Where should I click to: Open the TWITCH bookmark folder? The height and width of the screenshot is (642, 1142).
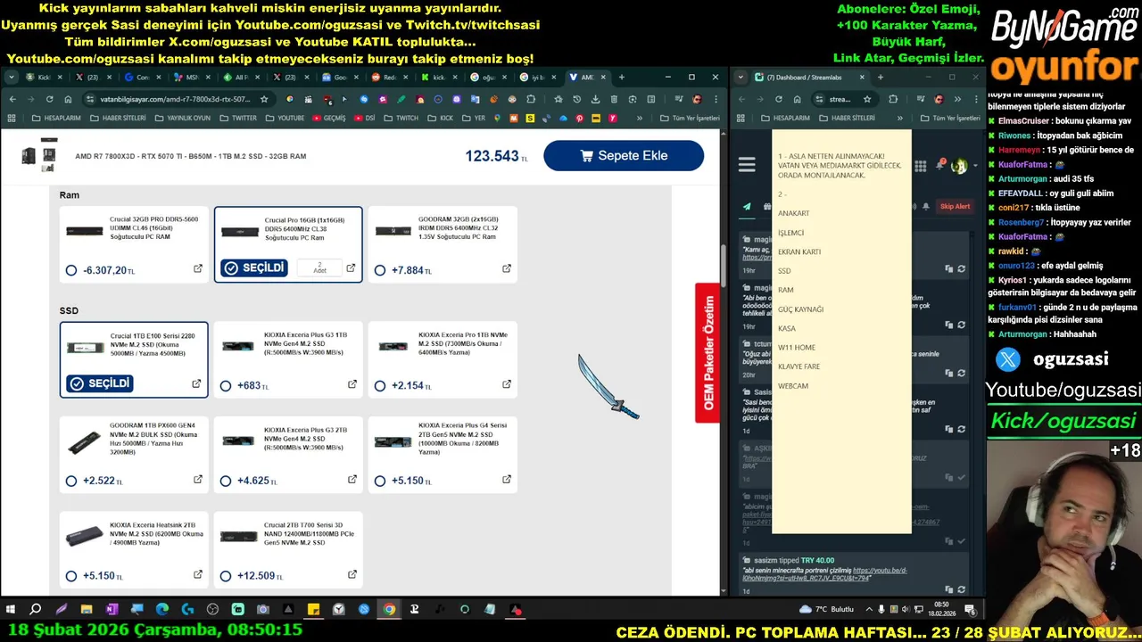(401, 118)
